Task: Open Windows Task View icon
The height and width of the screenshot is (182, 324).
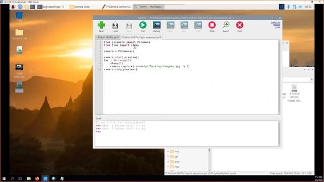Action: coord(20,178)
